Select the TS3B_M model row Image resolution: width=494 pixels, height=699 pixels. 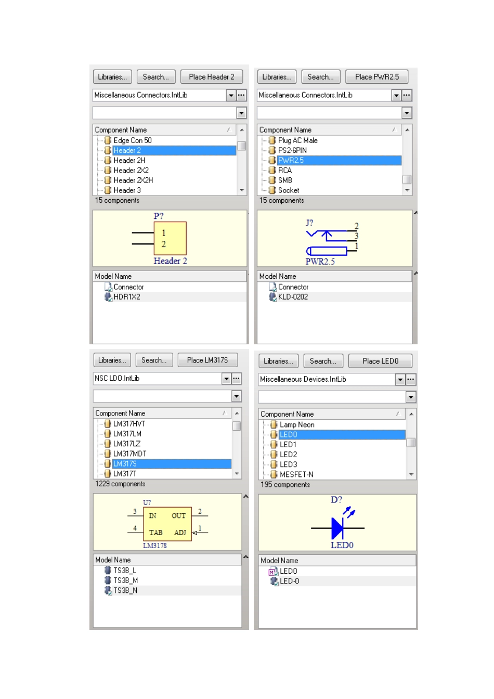pyautogui.click(x=167, y=580)
